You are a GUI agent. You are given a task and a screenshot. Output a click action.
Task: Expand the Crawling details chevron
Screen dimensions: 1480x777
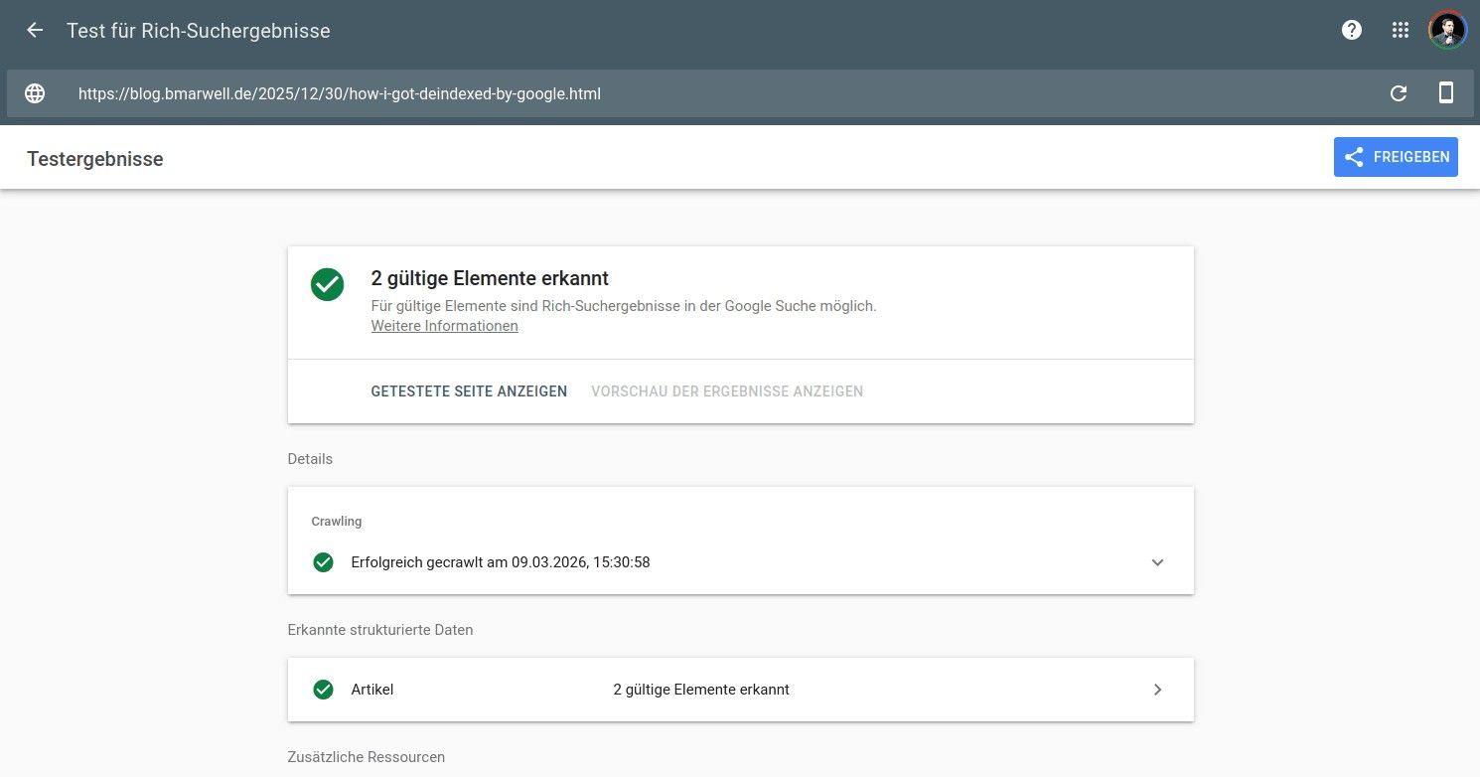(1157, 562)
